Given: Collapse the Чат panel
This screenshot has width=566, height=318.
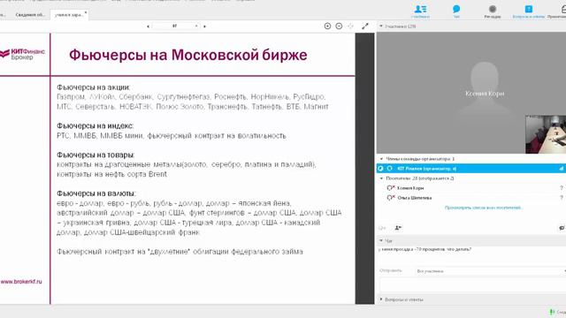Looking at the screenshot, I should [381, 240].
